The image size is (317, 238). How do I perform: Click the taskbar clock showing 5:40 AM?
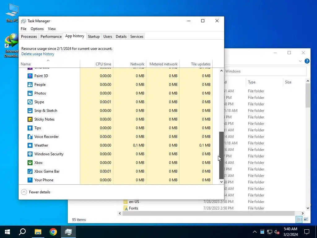290,232
